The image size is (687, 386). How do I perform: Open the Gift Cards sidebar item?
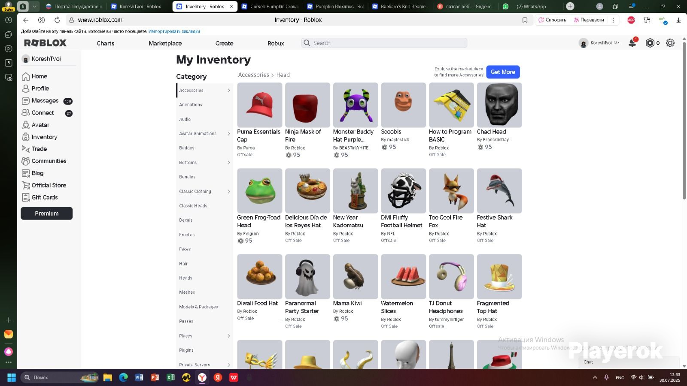40,197
